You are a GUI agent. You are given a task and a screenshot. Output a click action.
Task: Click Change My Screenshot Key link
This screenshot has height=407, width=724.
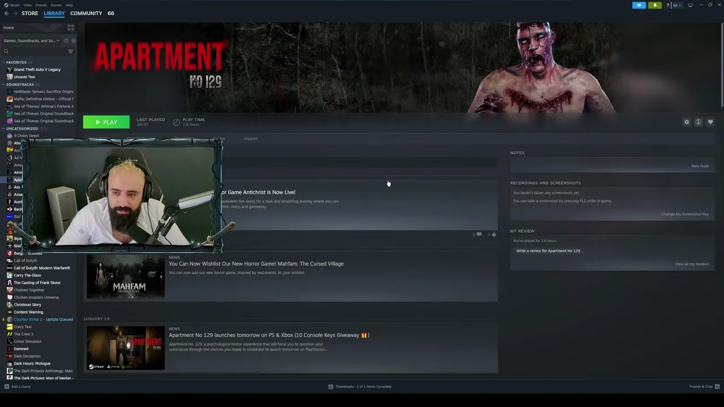tap(685, 214)
